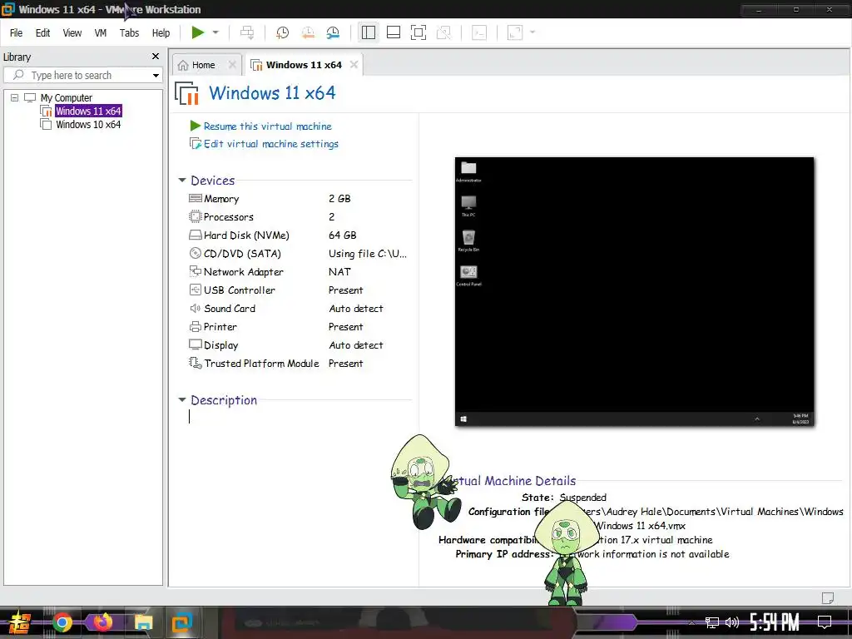The width and height of the screenshot is (852, 639).
Task: Click the stretch guest display icon
Action: tap(514, 32)
